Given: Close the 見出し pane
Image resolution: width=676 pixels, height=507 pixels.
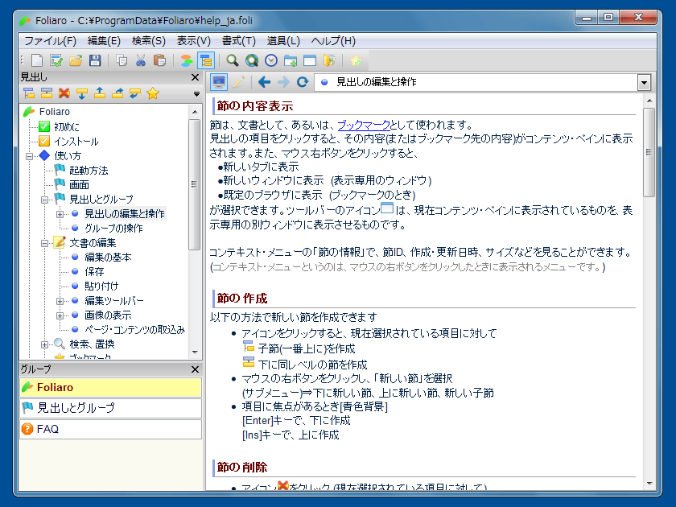Looking at the screenshot, I should tap(195, 77).
